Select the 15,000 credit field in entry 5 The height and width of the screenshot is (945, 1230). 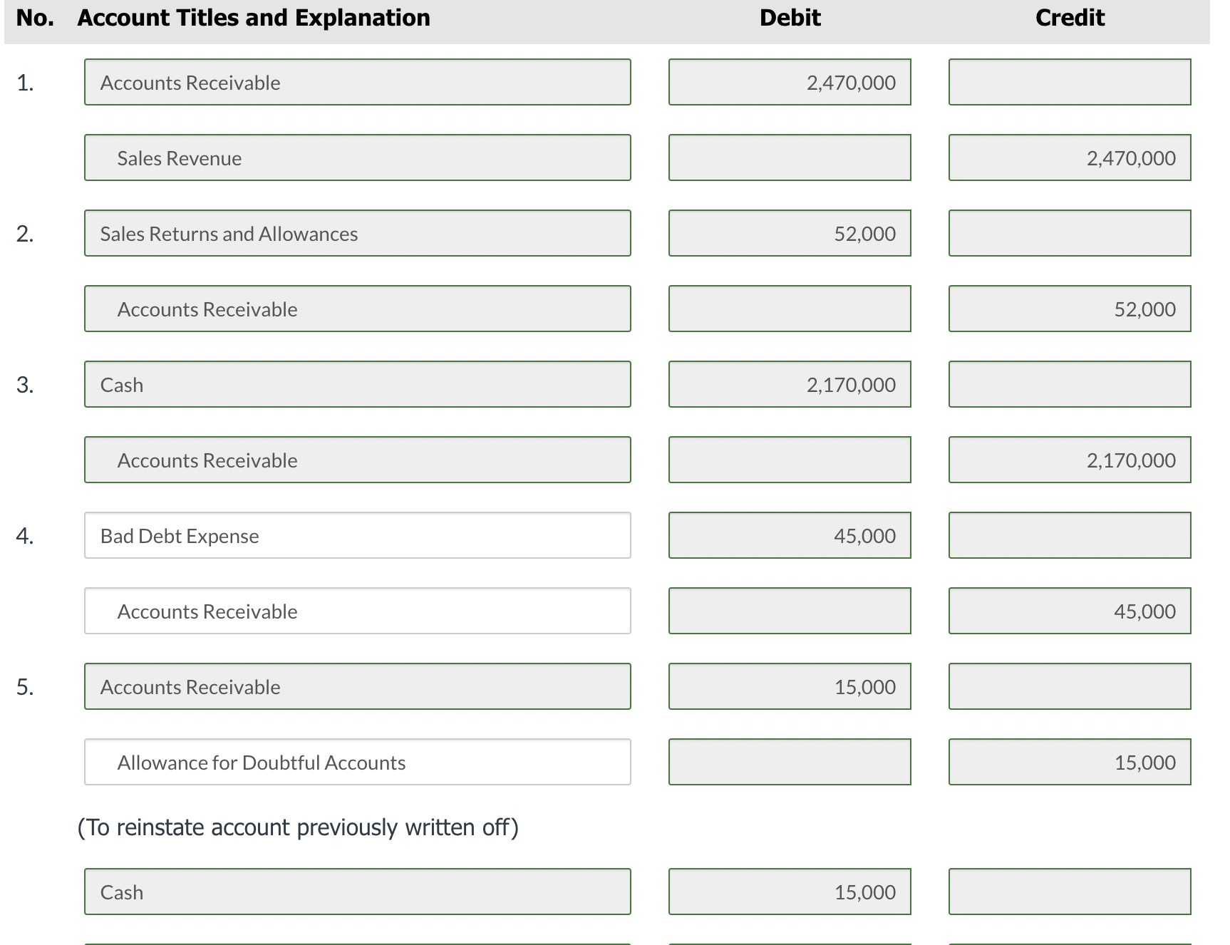pos(1069,762)
